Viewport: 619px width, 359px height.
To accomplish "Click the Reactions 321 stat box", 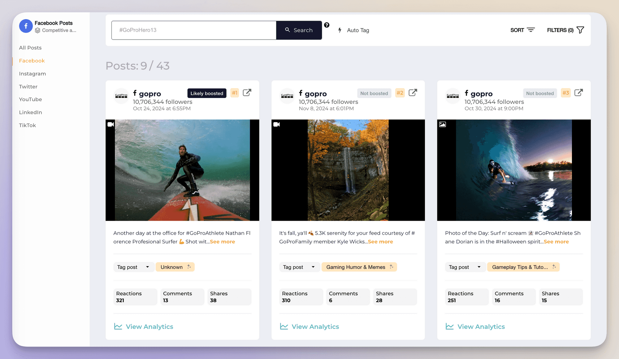I will [135, 297].
